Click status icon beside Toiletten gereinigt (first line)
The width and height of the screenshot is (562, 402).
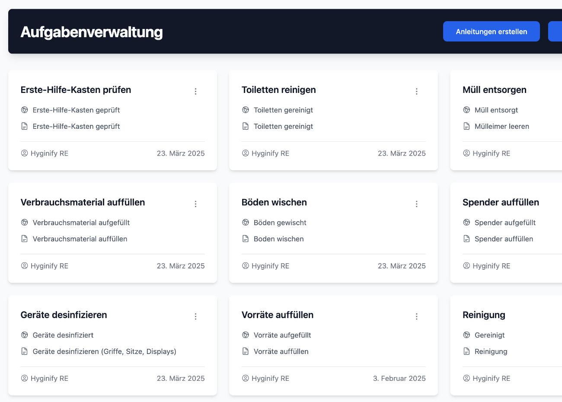[246, 110]
